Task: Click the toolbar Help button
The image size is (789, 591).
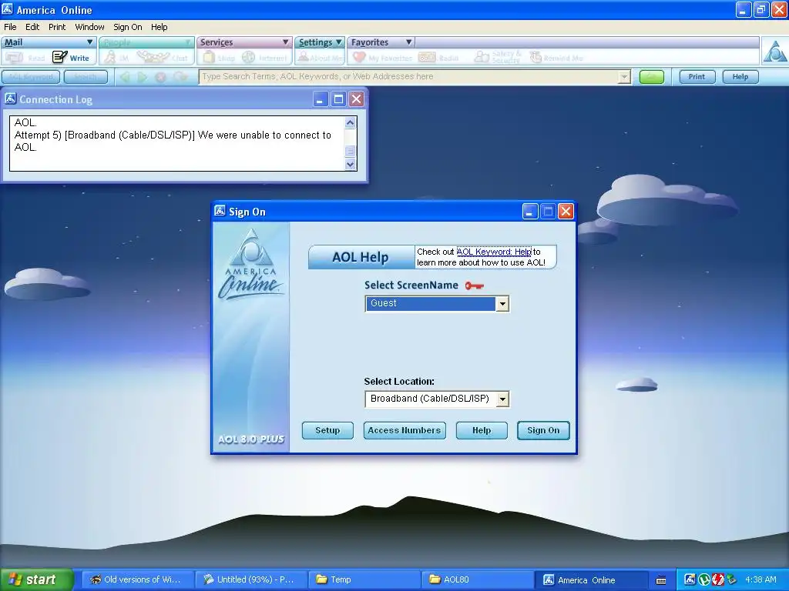Action: (x=740, y=77)
